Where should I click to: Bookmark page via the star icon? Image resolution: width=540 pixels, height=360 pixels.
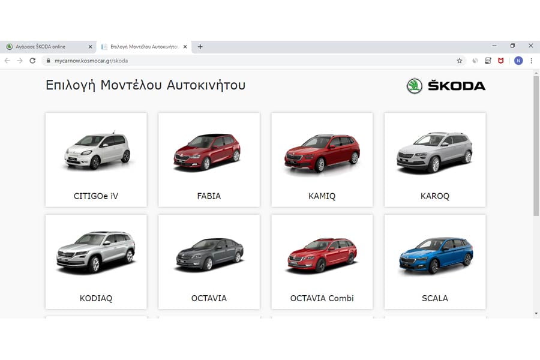coord(460,61)
